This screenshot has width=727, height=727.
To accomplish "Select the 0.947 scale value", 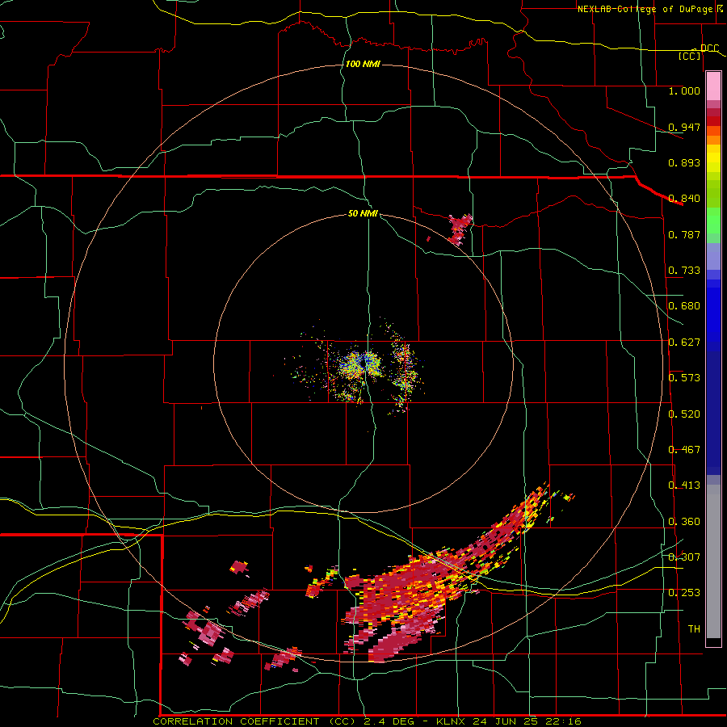I will click(x=684, y=127).
